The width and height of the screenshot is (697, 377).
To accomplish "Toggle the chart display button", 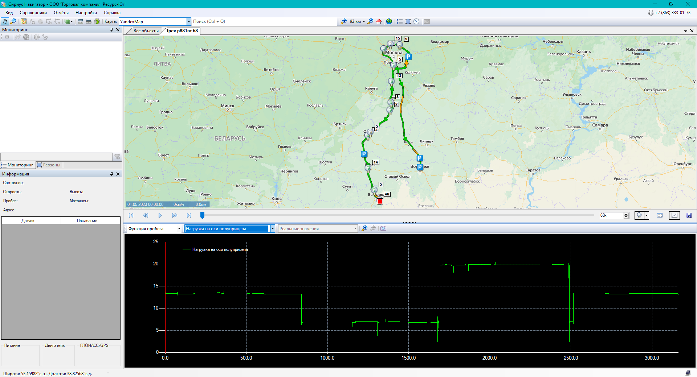I will (674, 215).
